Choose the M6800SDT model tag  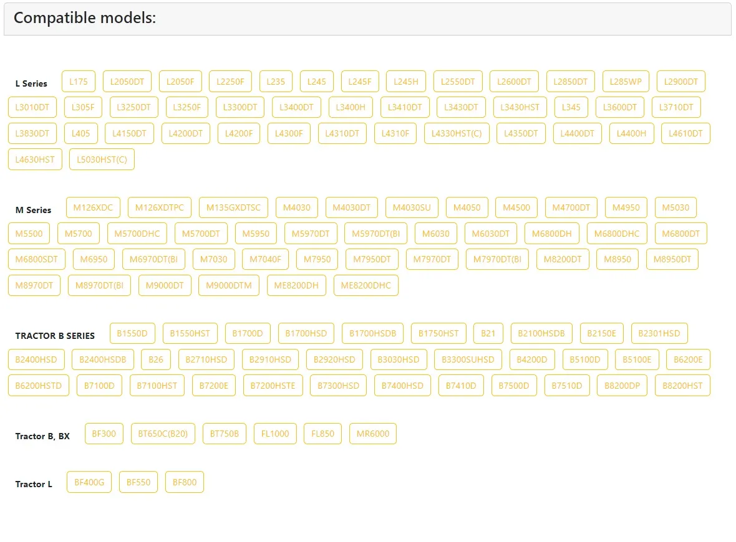[x=37, y=259]
